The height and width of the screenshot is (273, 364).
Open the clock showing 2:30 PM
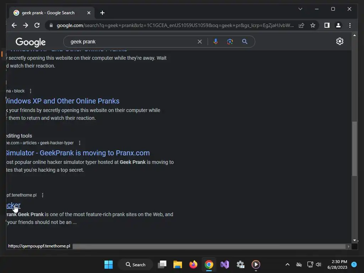pos(337,264)
